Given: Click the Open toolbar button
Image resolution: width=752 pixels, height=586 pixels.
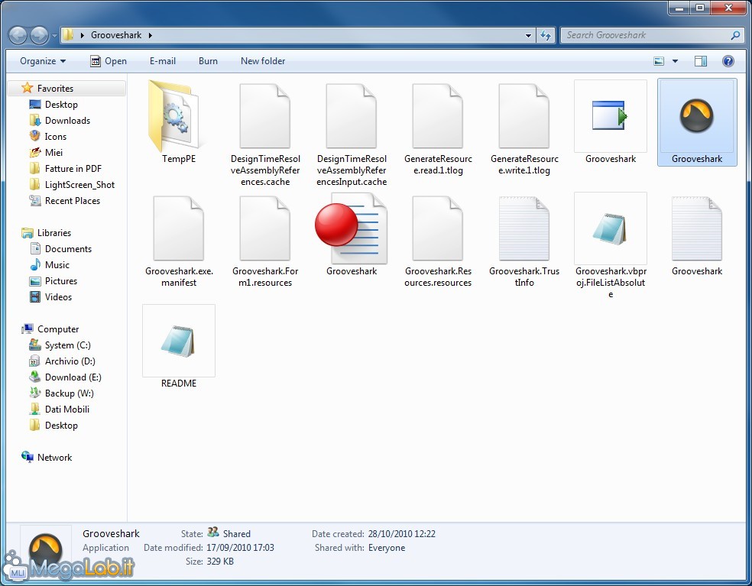Looking at the screenshot, I should coord(109,61).
